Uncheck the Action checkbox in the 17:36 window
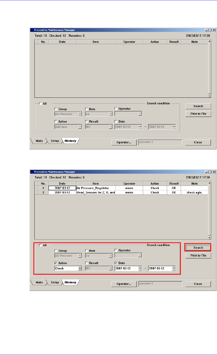 coord(56,263)
